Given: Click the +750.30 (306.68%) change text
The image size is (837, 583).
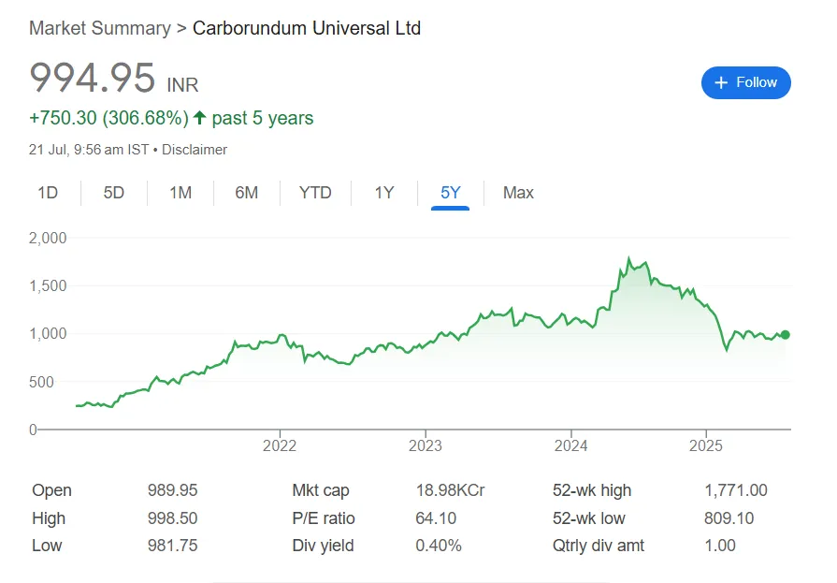Looking at the screenshot, I should point(108,118).
